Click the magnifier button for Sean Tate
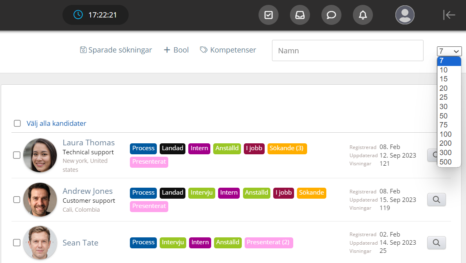466x263 pixels. tap(436, 243)
